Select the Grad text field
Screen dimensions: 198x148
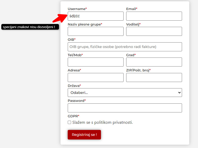(154, 62)
